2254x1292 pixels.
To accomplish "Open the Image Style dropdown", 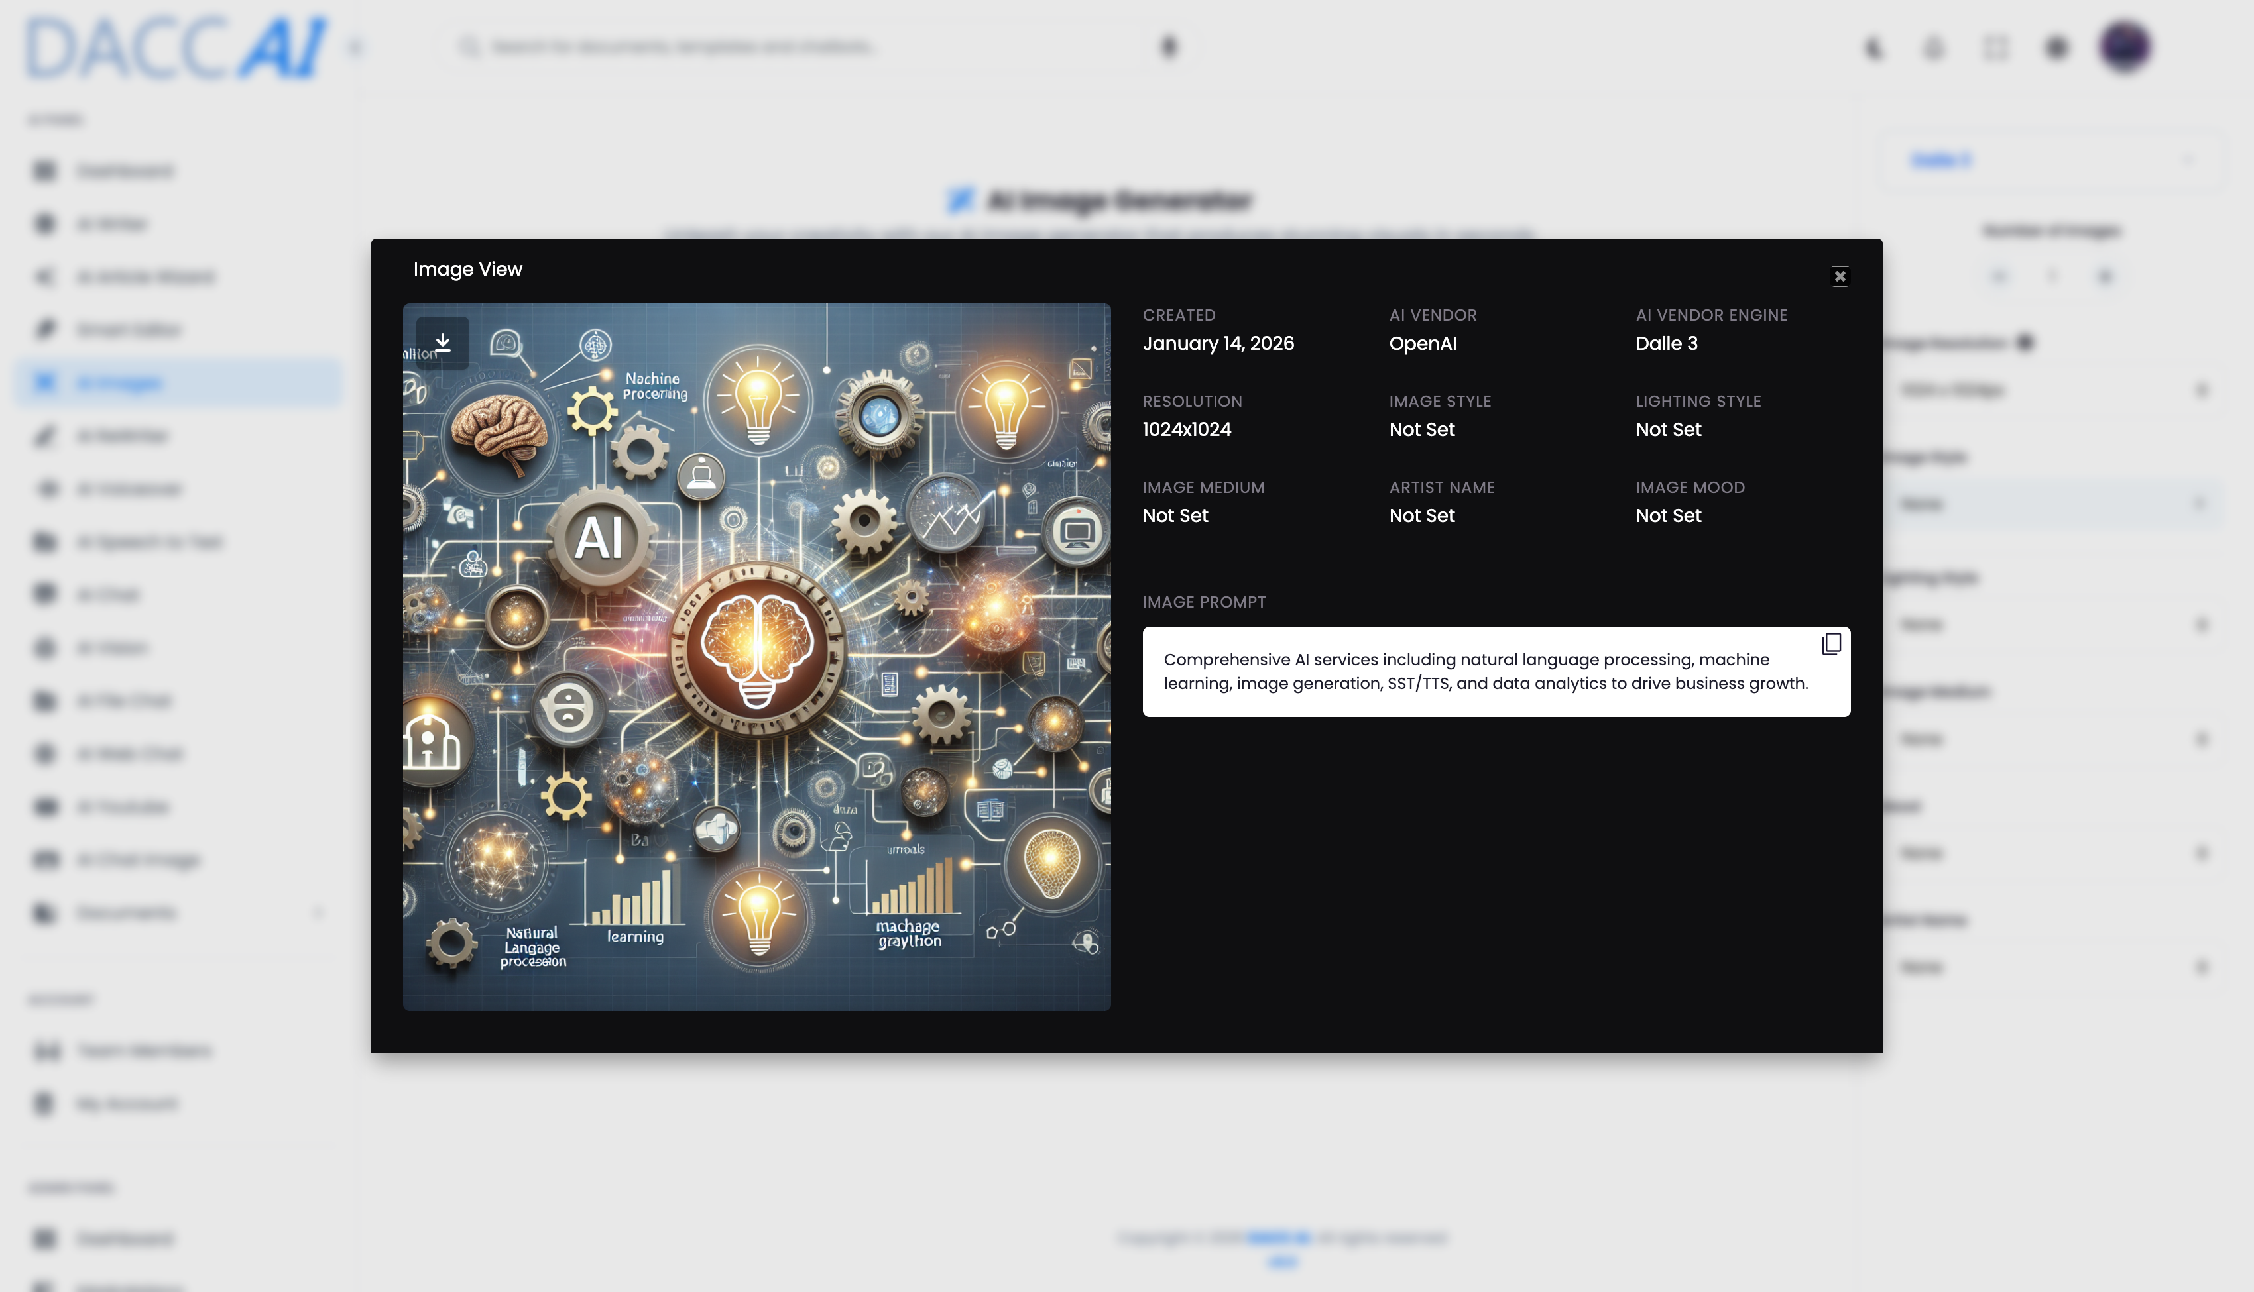I will click(2050, 504).
